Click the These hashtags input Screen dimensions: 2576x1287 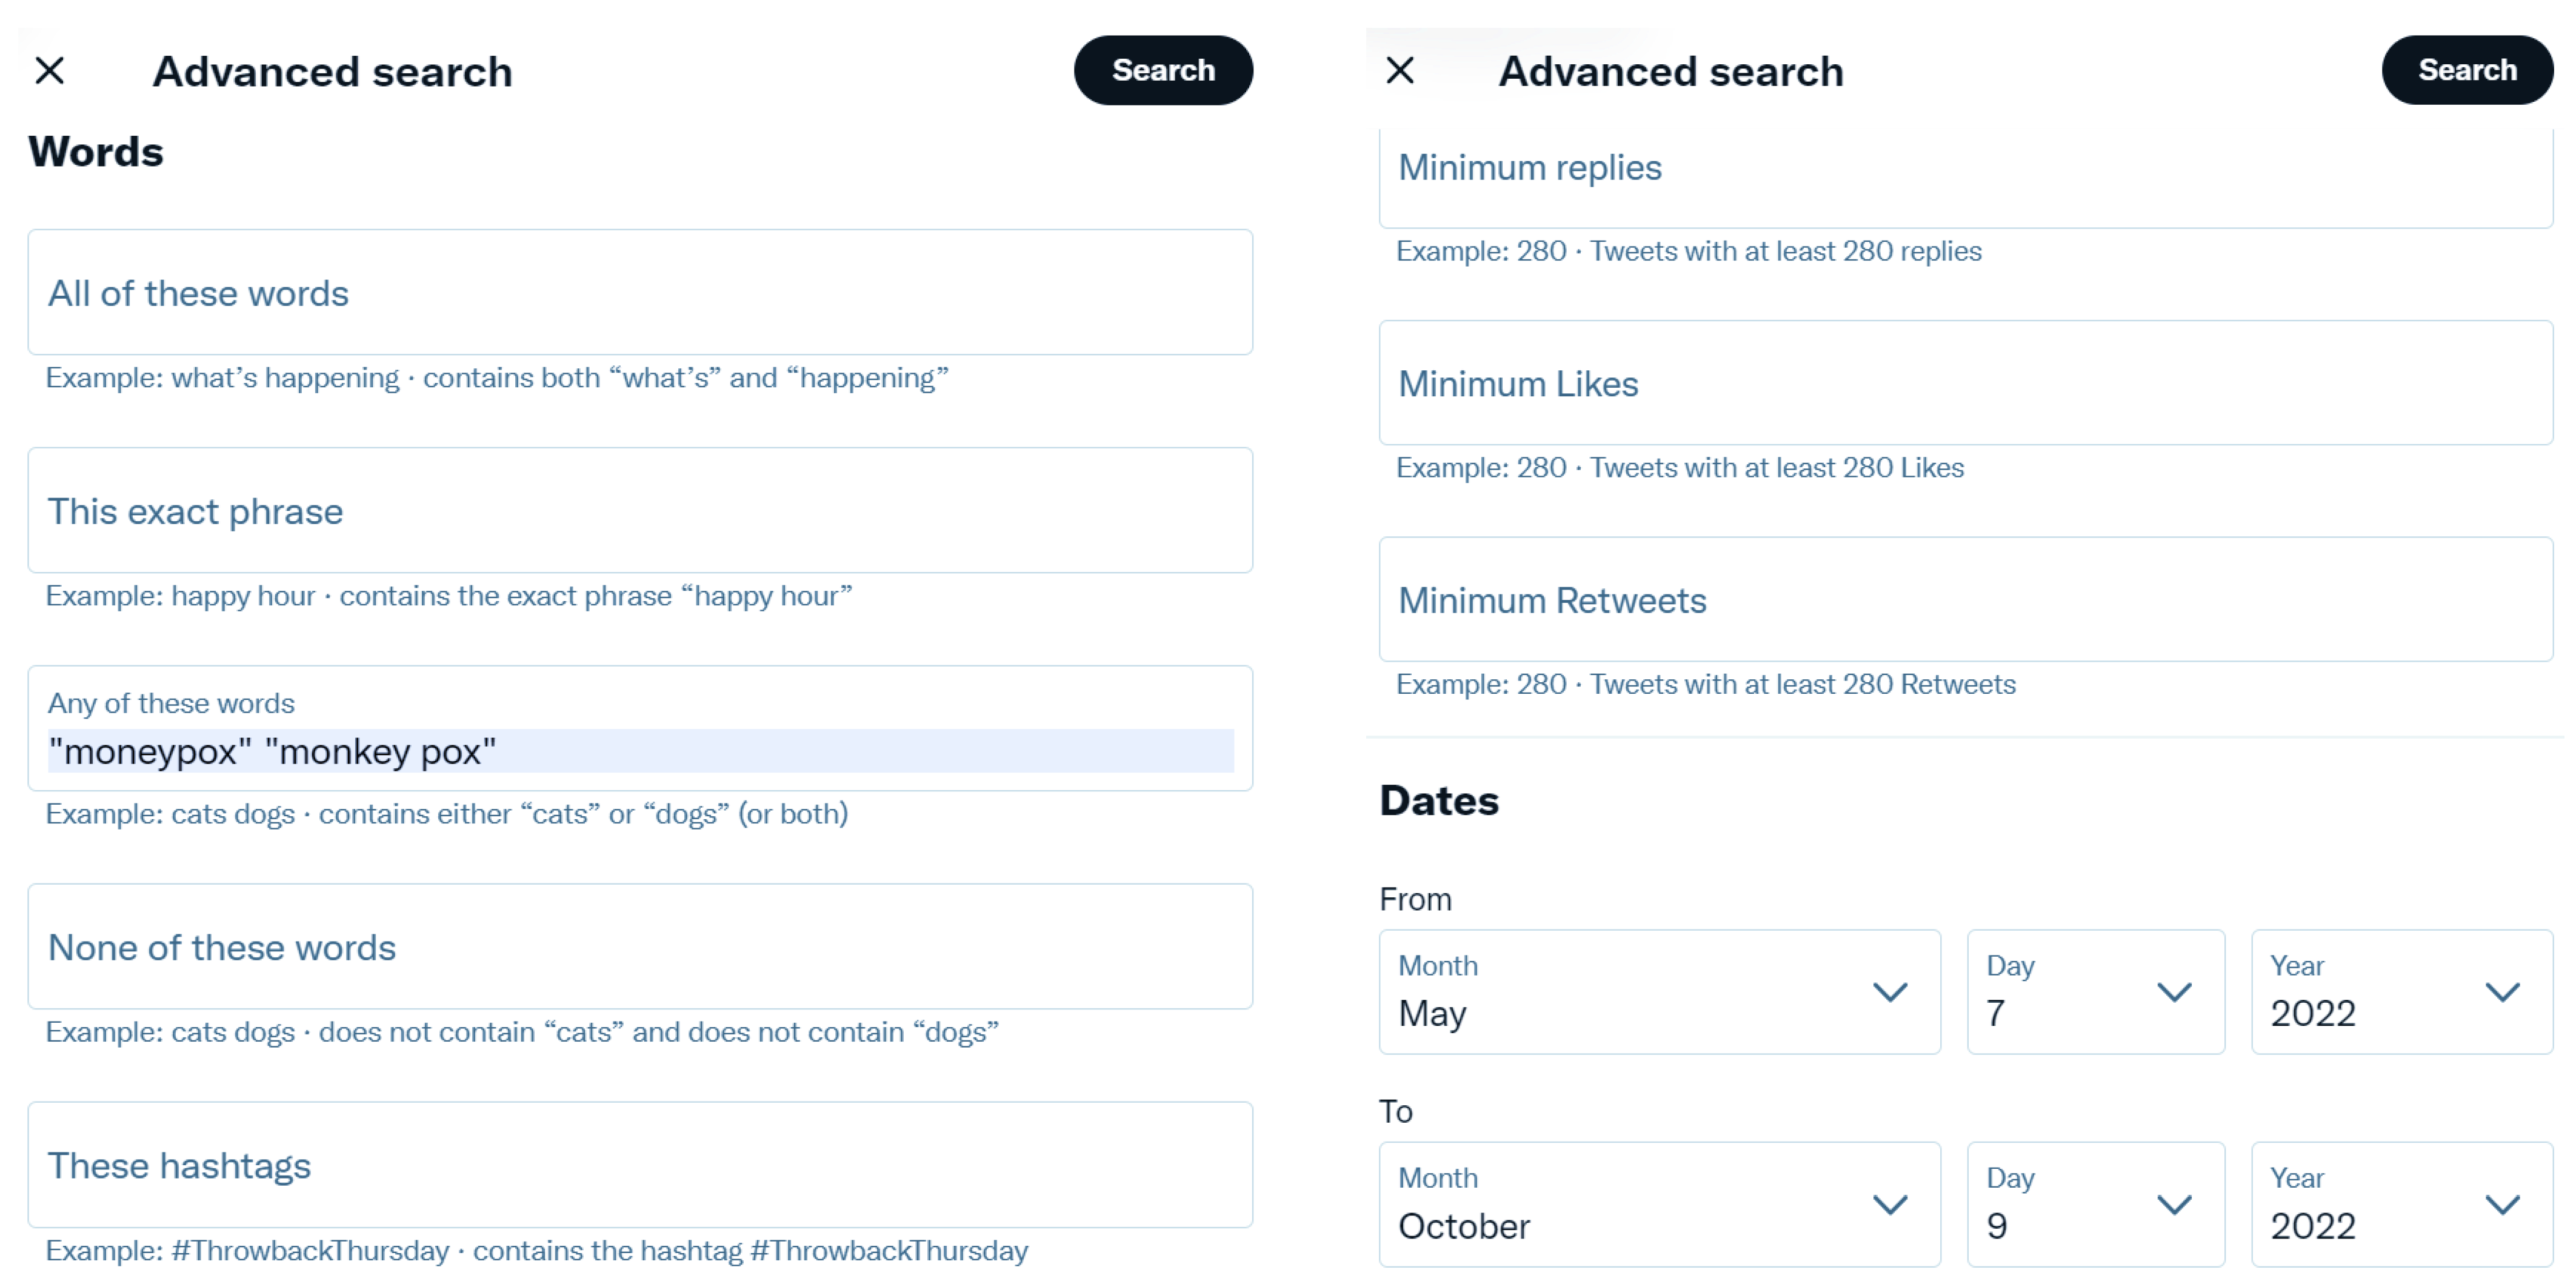click(x=640, y=1165)
